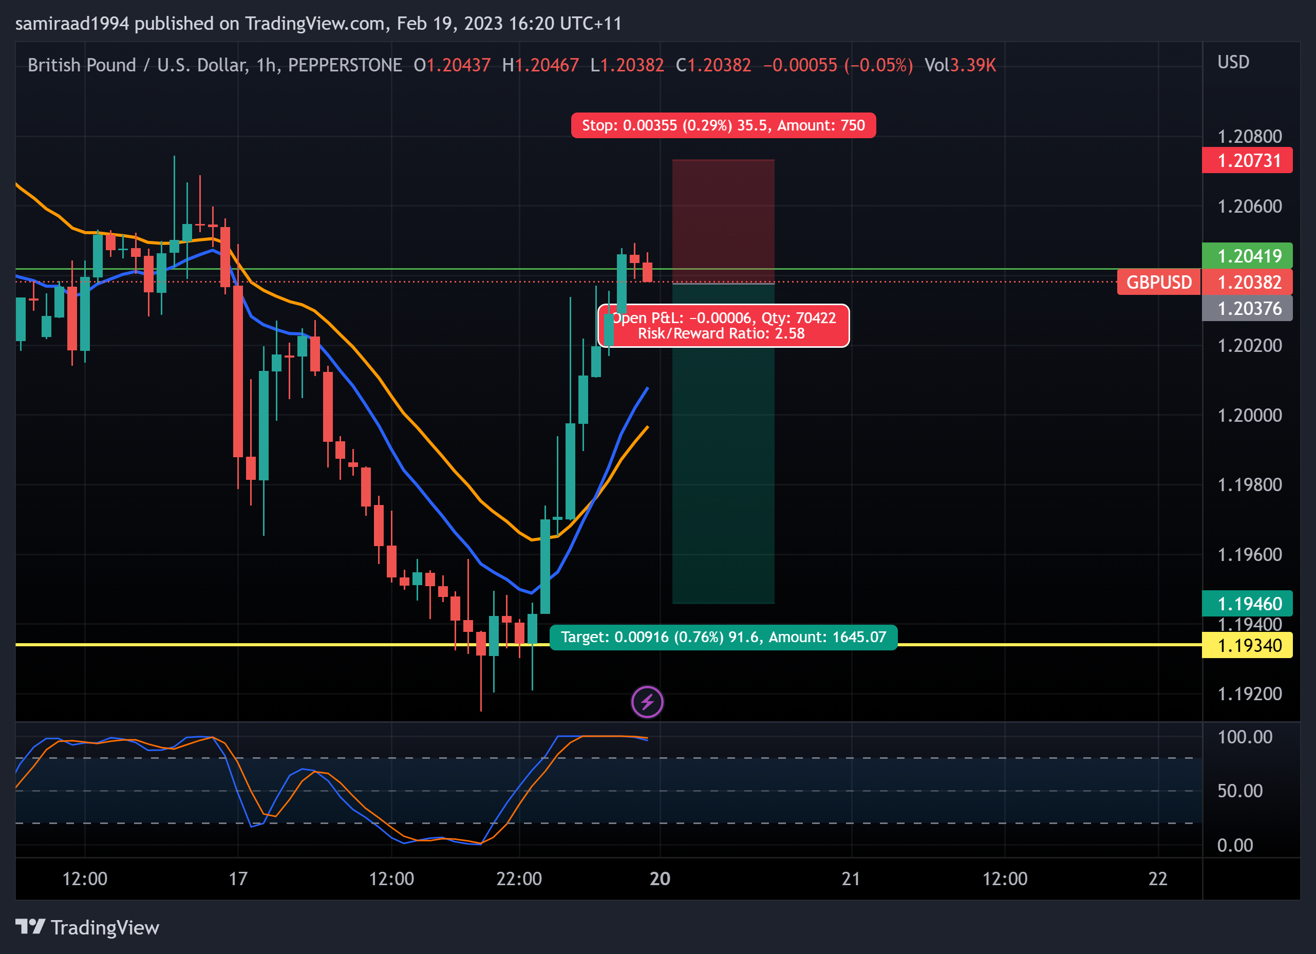1316x954 pixels.
Task: Click the red 1.20382 current price tag
Action: click(x=1248, y=282)
